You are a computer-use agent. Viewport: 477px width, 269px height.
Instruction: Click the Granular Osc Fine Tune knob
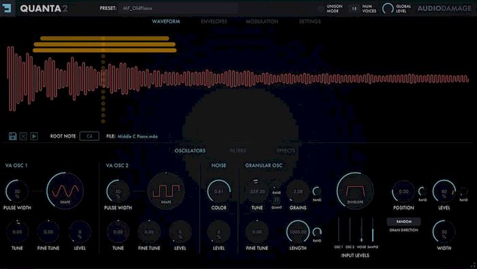tap(257, 232)
